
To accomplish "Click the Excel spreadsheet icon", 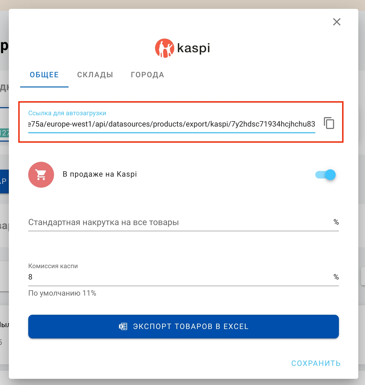I will (x=123, y=327).
